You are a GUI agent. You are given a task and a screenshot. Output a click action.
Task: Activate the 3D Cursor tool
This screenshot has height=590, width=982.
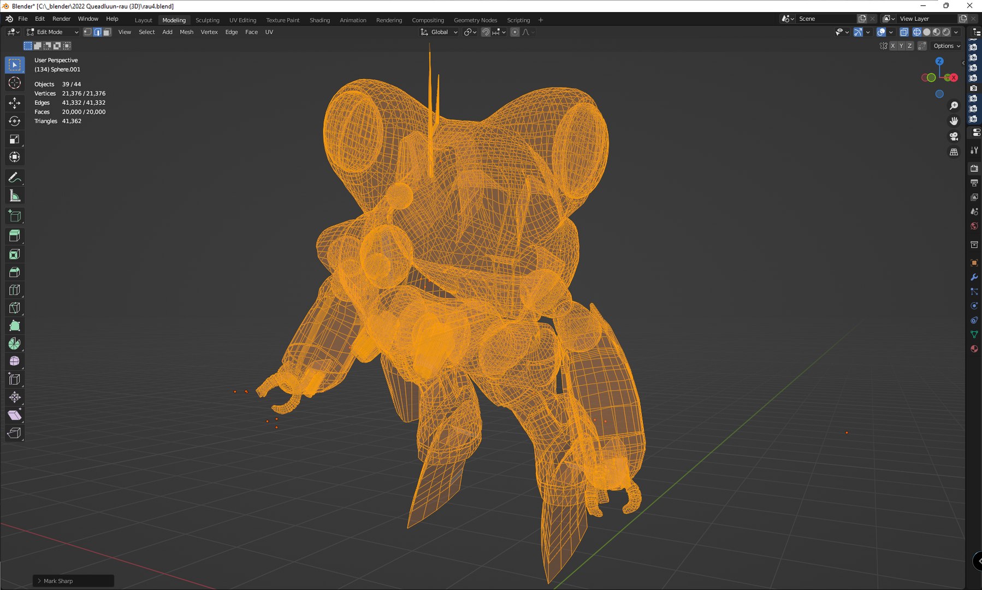coord(15,83)
